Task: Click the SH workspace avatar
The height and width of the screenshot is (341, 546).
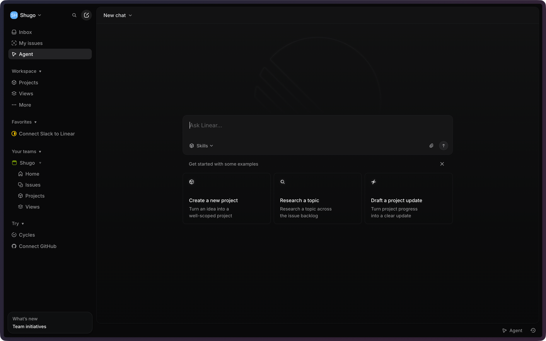Action: [14, 15]
